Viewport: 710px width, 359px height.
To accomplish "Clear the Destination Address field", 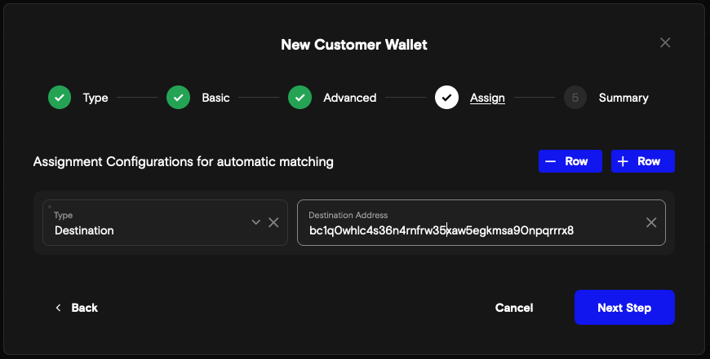I will (651, 222).
